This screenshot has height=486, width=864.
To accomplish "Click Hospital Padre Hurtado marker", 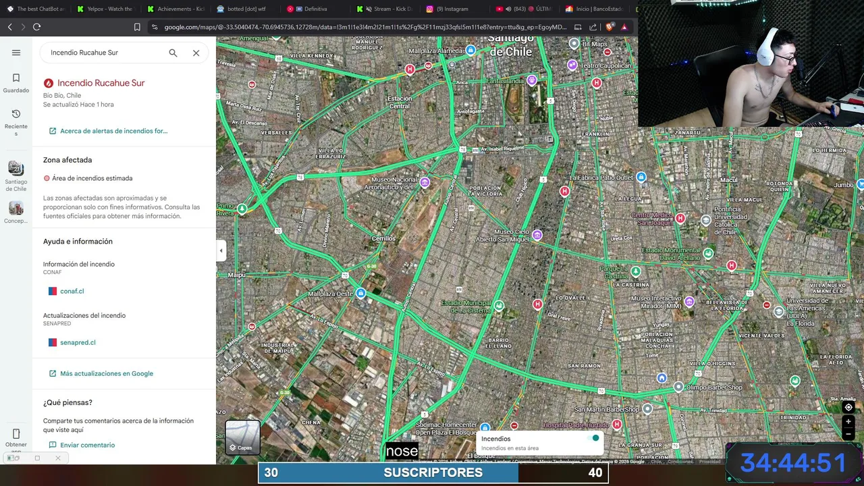I will [617, 425].
